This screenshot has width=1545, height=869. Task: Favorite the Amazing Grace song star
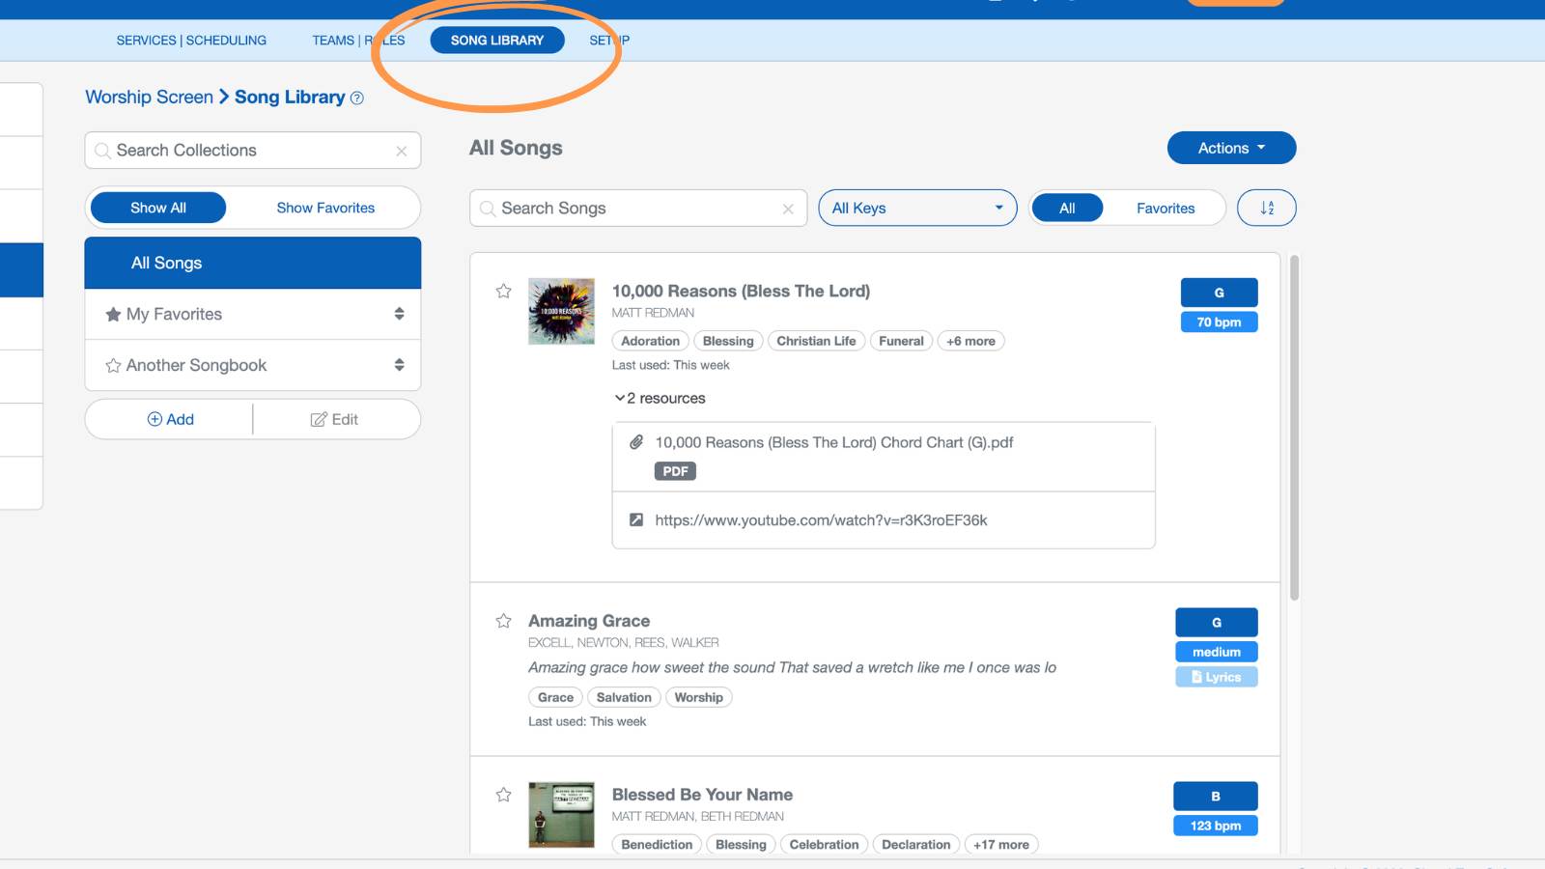pos(503,621)
